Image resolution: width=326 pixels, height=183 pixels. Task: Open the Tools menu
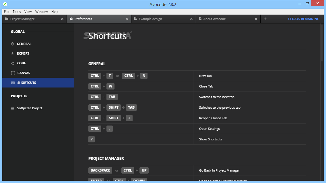click(17, 12)
